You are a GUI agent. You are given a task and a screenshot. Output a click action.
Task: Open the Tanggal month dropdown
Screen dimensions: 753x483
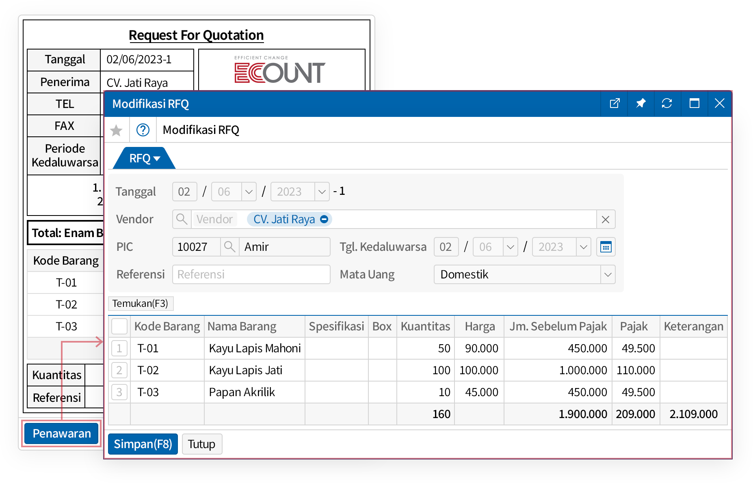pos(249,192)
